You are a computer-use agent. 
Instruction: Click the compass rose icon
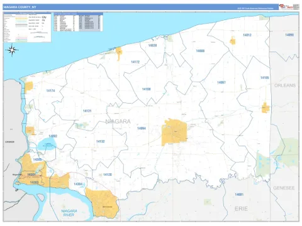pos(12,50)
